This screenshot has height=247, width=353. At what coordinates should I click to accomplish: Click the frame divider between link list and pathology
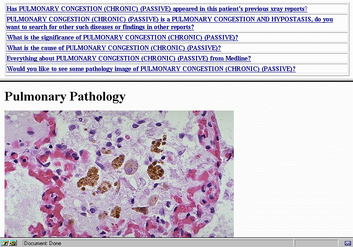pyautogui.click(x=176, y=80)
